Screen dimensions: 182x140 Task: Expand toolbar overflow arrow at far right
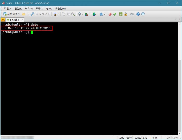[x=180, y=15]
